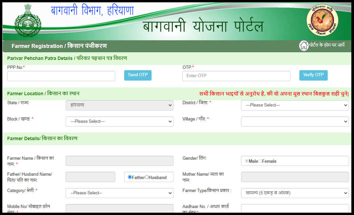Click the Haryana government emblem logo
The width and height of the screenshot is (354, 215).
(x=28, y=21)
